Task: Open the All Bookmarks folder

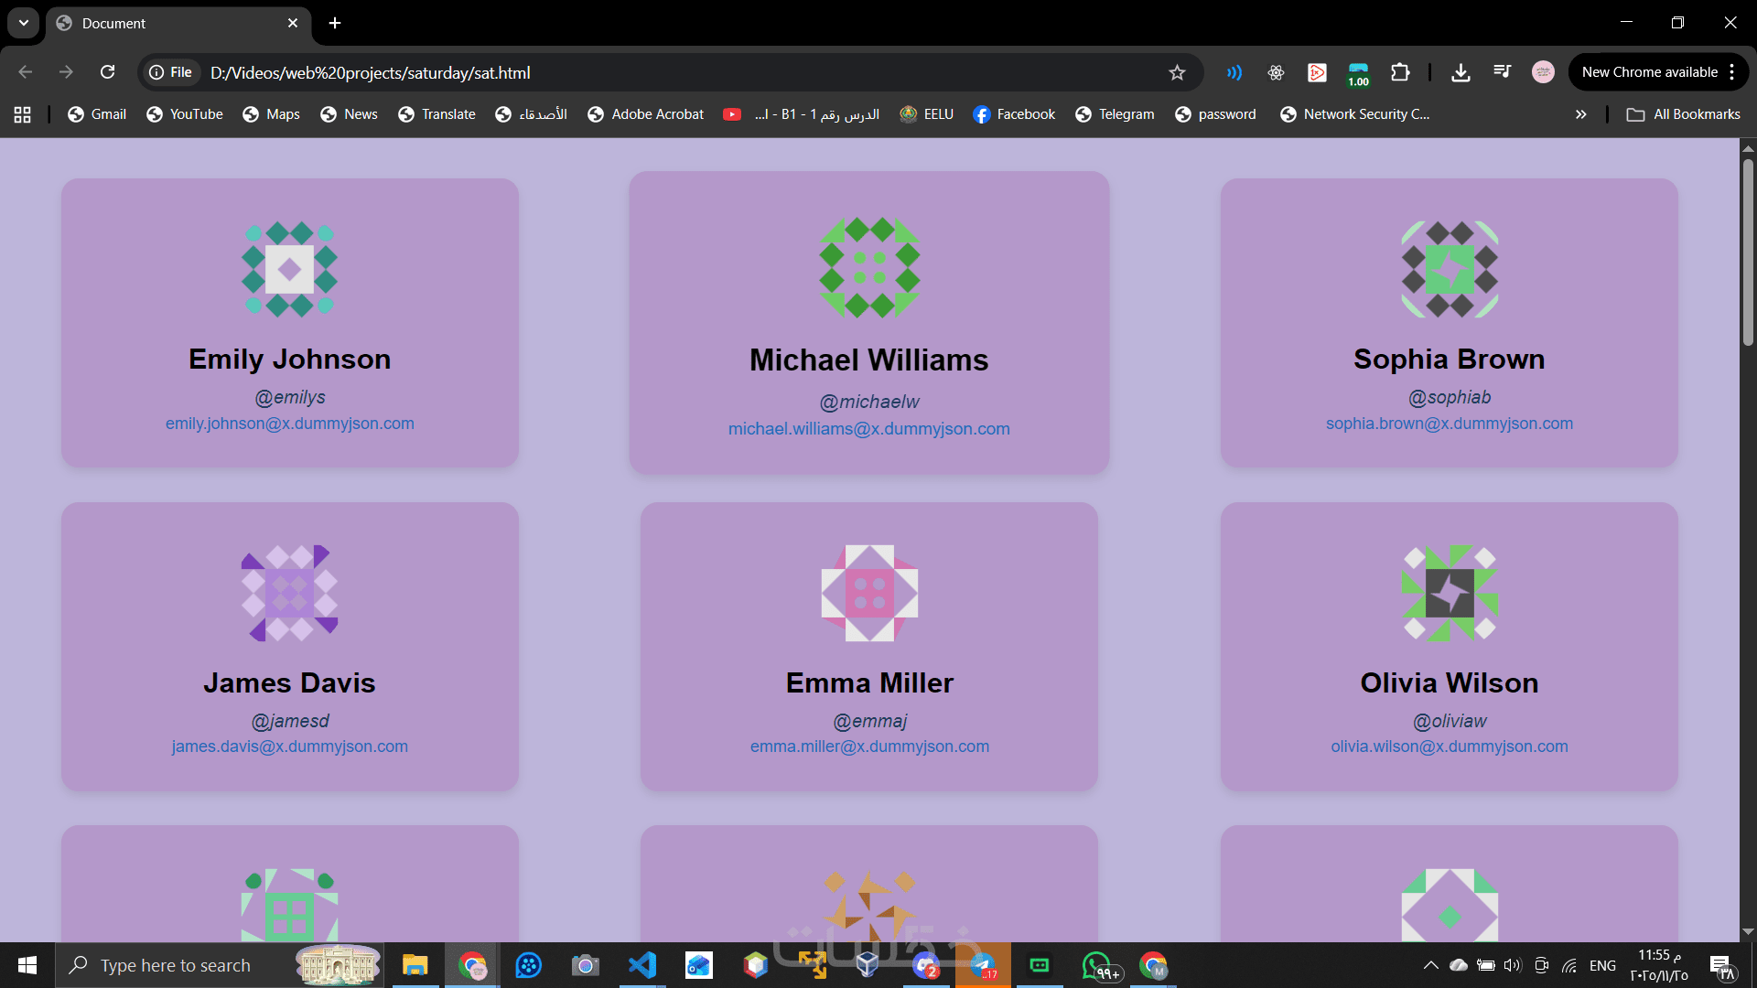Action: (x=1684, y=114)
